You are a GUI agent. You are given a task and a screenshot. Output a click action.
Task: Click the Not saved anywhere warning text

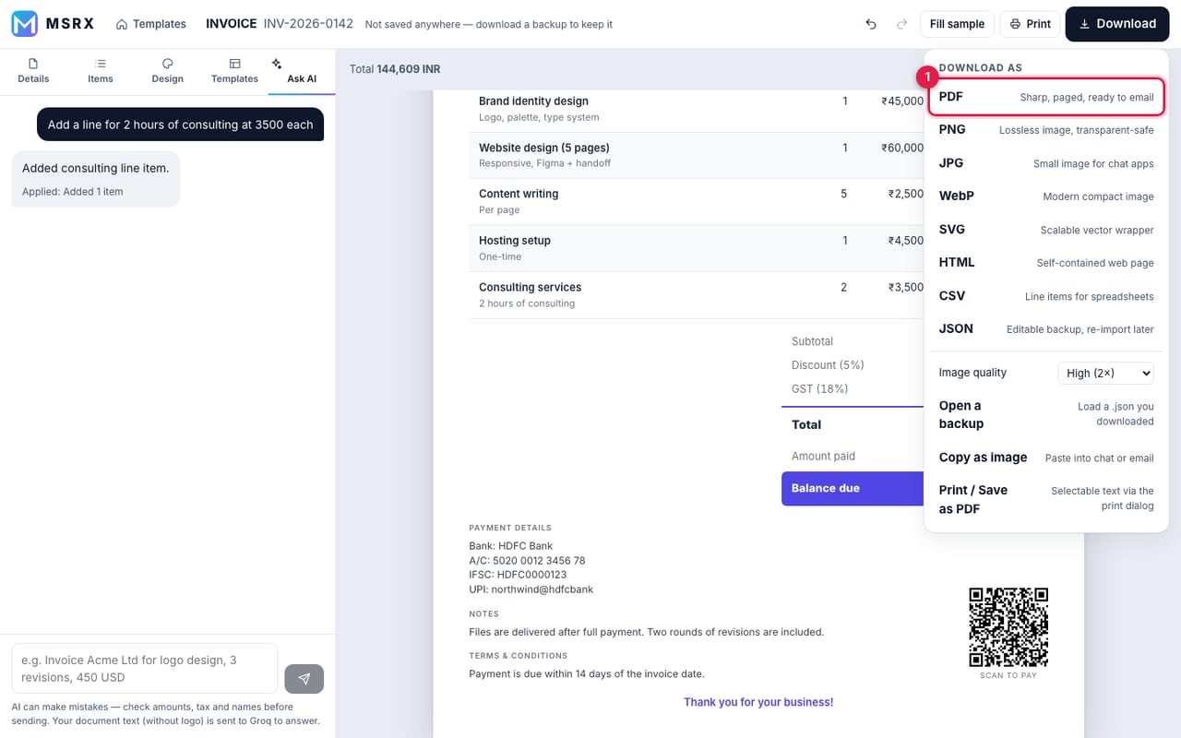click(x=489, y=25)
